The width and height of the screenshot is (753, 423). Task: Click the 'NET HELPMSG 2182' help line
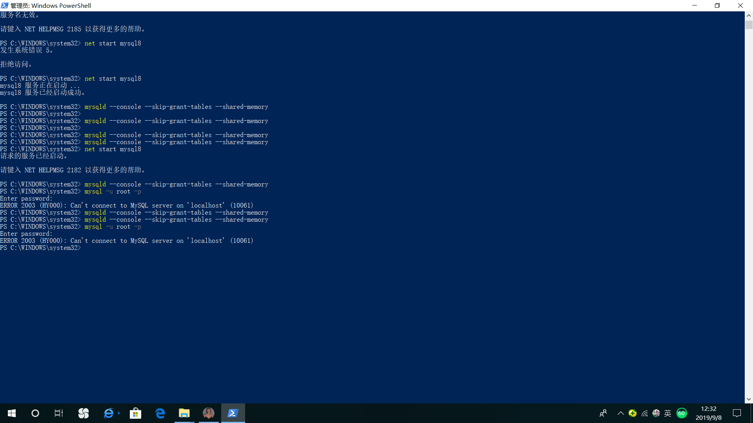73,170
